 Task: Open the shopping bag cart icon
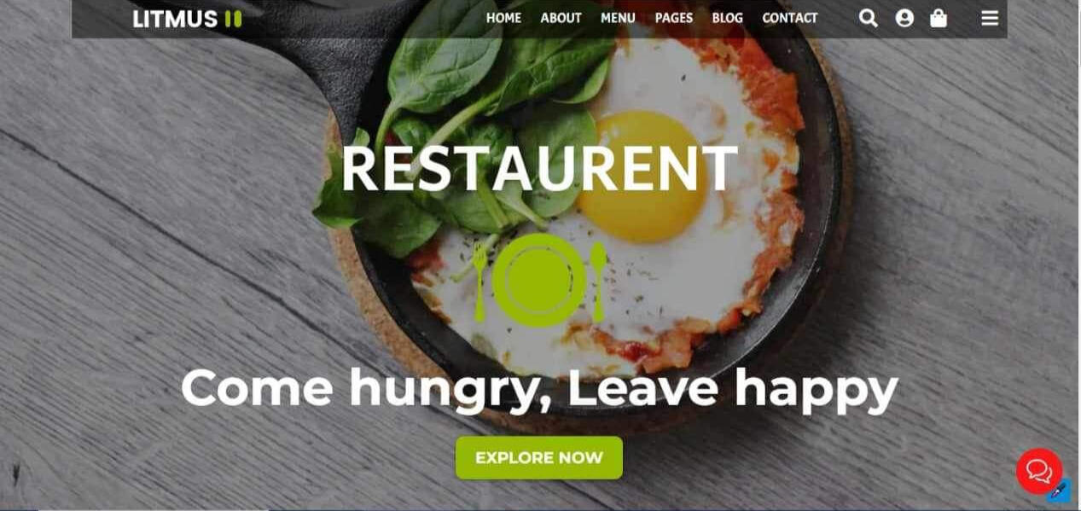[939, 18]
